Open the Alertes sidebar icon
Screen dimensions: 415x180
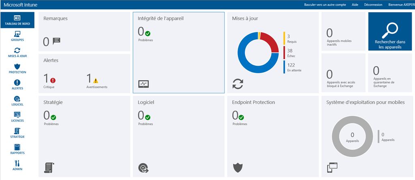pos(17,83)
